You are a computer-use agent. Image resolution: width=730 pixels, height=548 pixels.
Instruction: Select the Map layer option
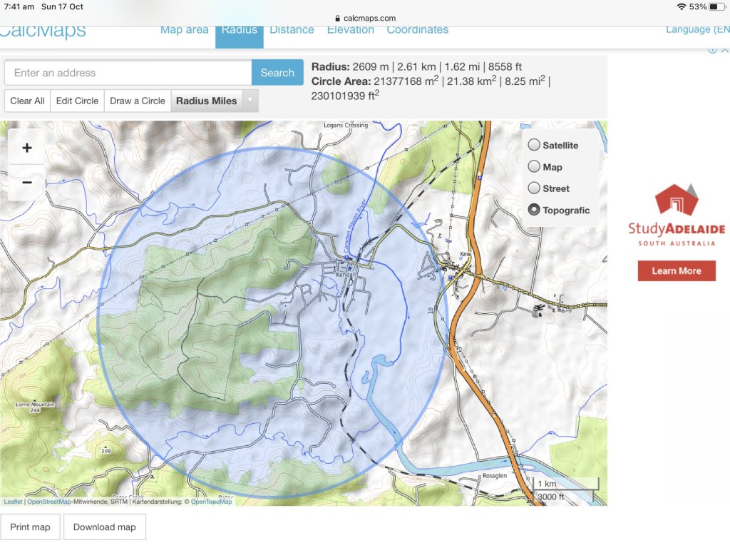pos(534,167)
